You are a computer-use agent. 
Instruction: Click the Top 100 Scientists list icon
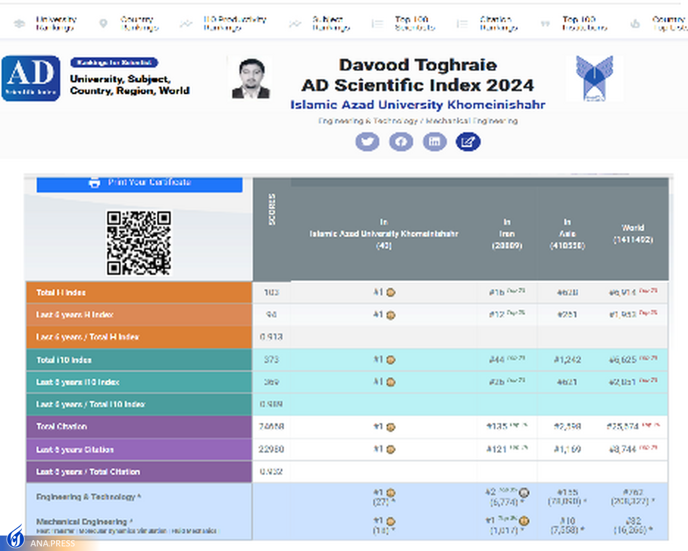coord(377,24)
